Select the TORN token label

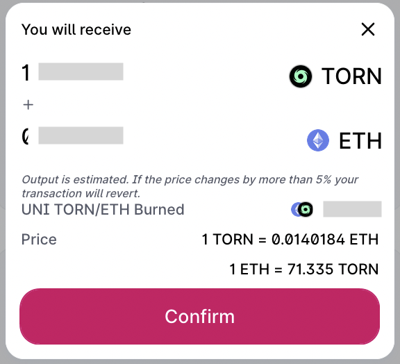(351, 76)
